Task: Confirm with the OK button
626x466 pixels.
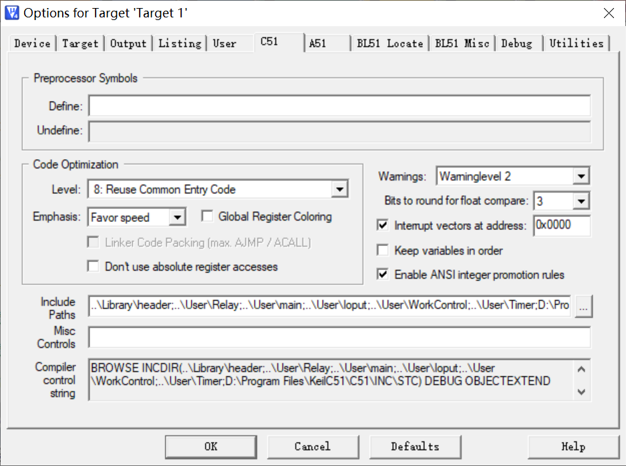Action: click(211, 447)
